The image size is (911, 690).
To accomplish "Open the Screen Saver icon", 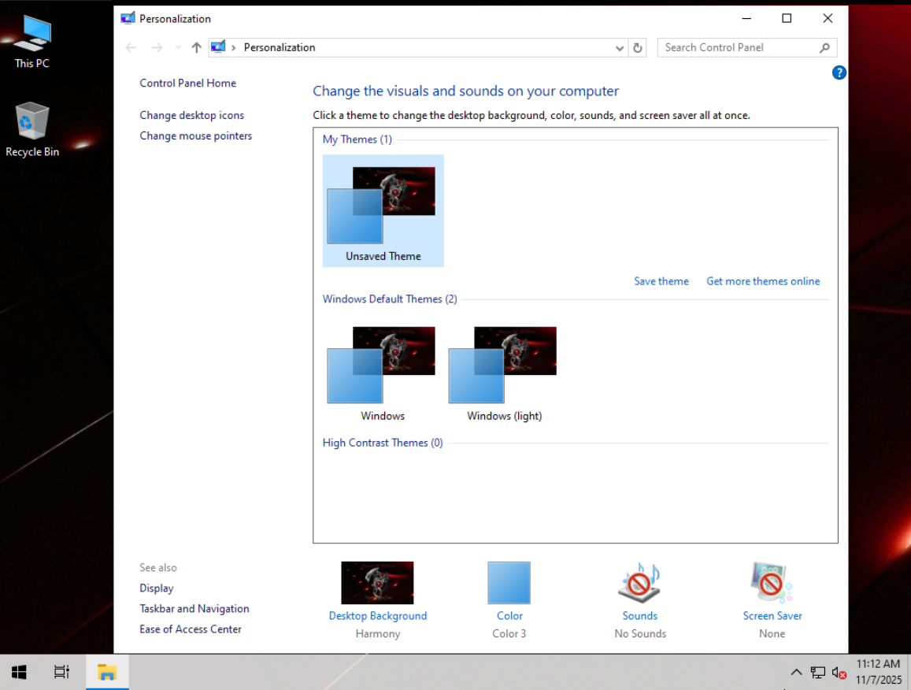I will click(772, 583).
